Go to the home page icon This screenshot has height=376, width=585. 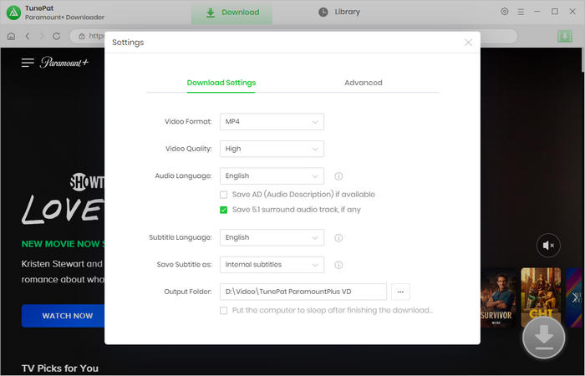[11, 36]
